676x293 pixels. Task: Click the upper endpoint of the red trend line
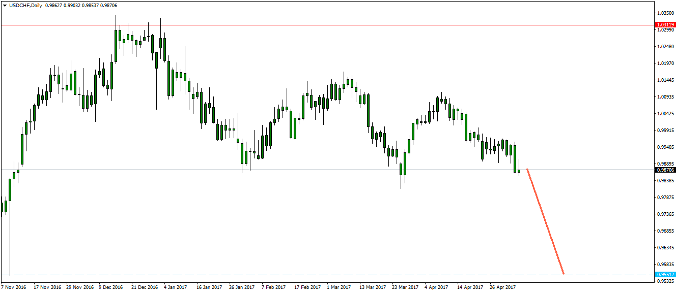pos(527,168)
